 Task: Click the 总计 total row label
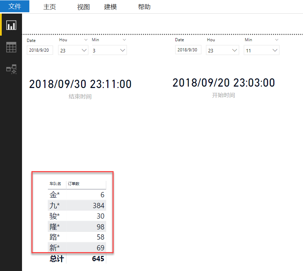coord(57,259)
